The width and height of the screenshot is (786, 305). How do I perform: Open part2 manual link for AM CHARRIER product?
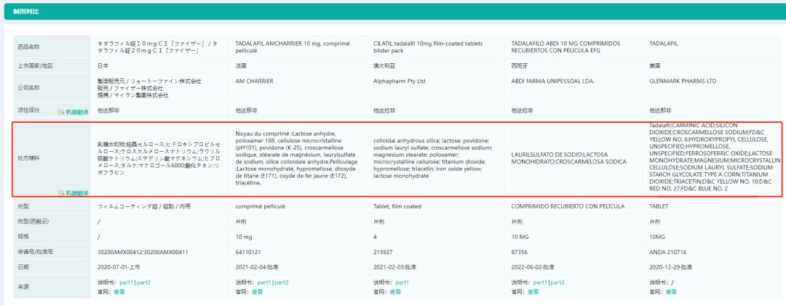click(281, 282)
